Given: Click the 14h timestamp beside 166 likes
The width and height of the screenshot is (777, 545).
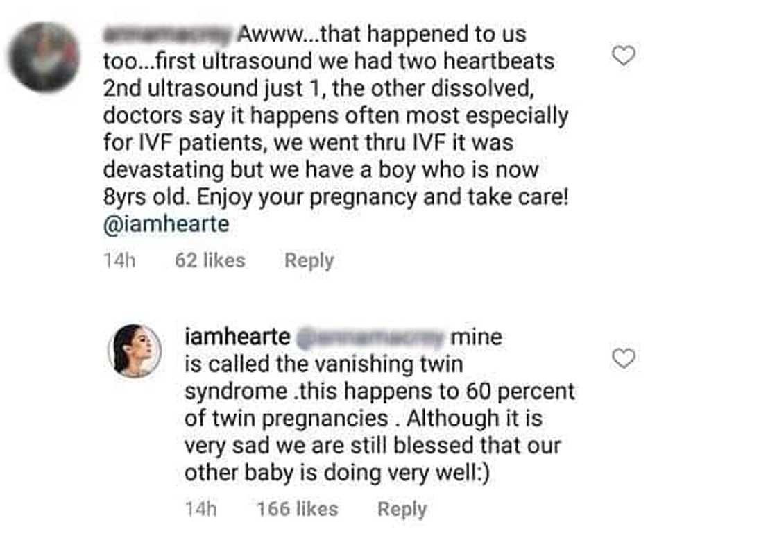Looking at the screenshot, I should pyautogui.click(x=201, y=509).
